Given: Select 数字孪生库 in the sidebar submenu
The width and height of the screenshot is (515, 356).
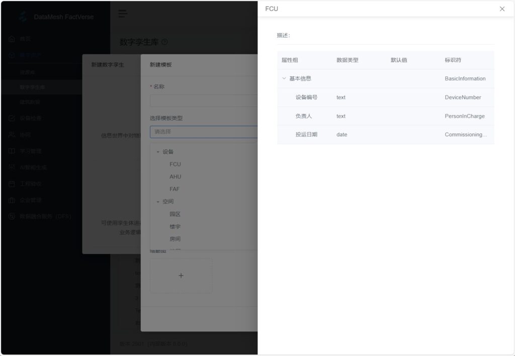Looking at the screenshot, I should click(33, 87).
